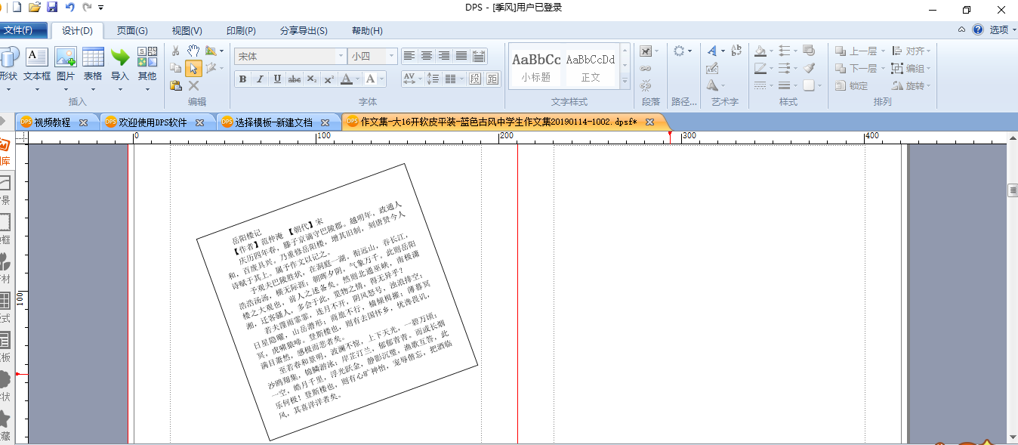Screen dimensions: 1018x445
Task: Toggle underline formatting
Action: coord(277,79)
